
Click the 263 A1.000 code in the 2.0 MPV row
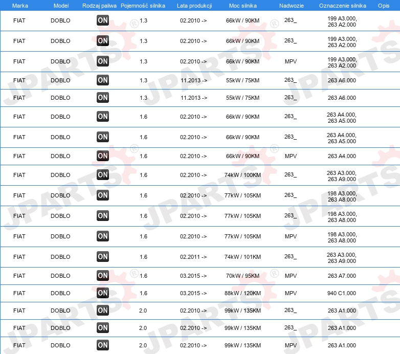tap(342, 346)
